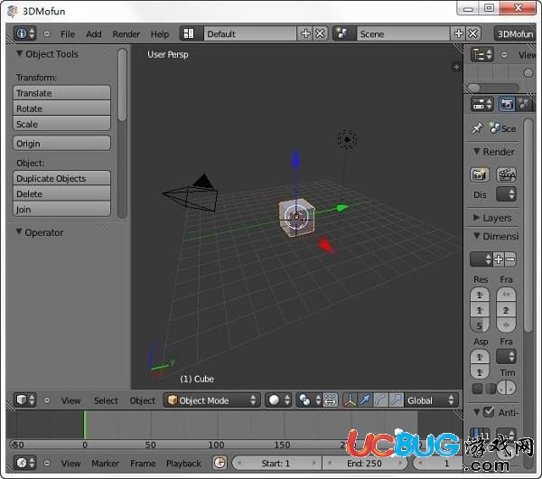Click the scene browse icon

coord(342,33)
